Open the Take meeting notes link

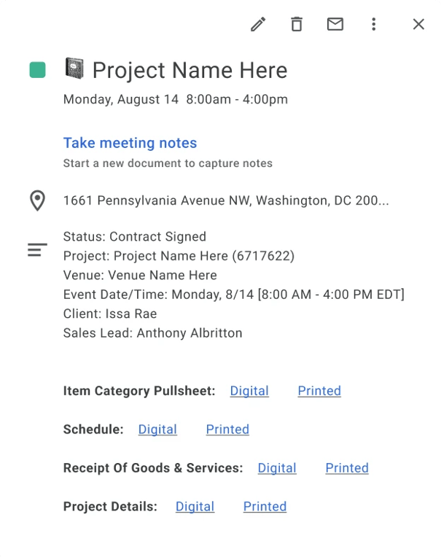pos(130,143)
